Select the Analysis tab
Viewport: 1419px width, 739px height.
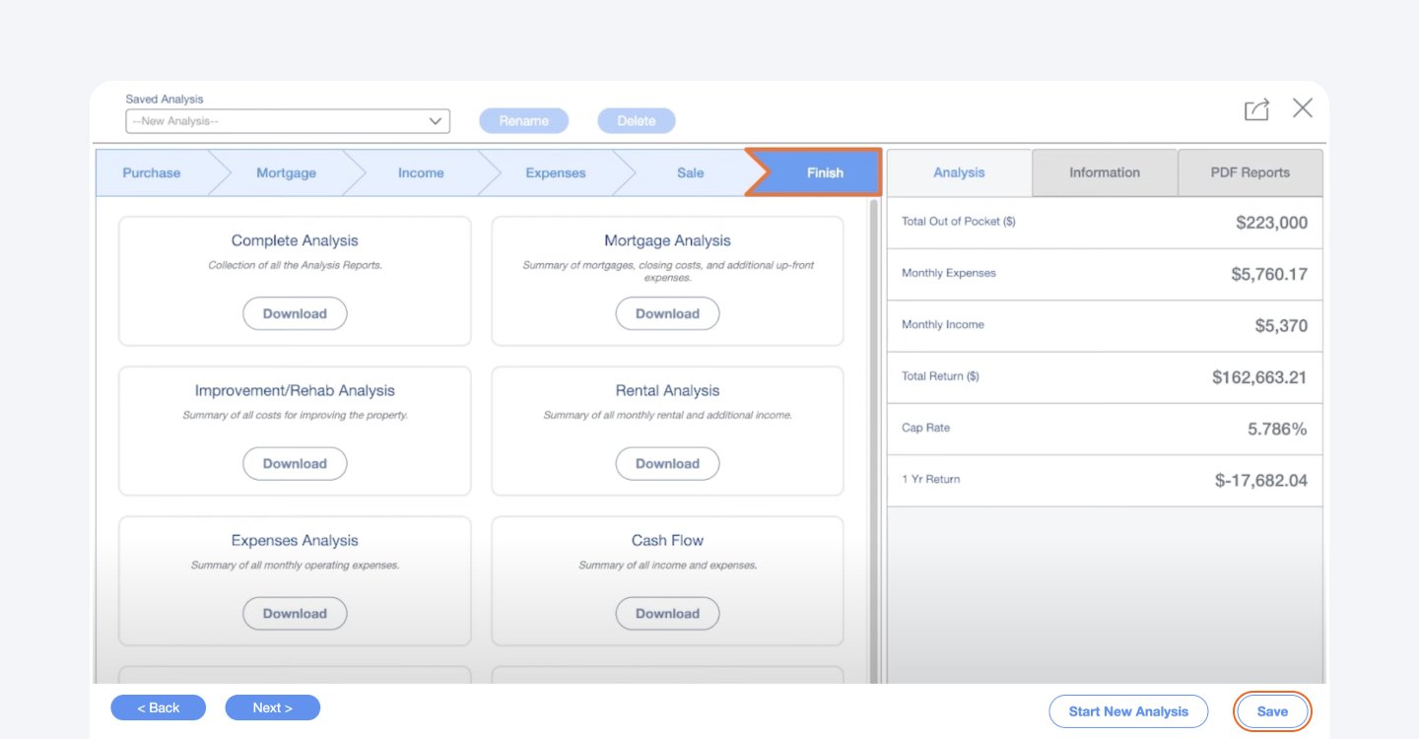(x=957, y=171)
